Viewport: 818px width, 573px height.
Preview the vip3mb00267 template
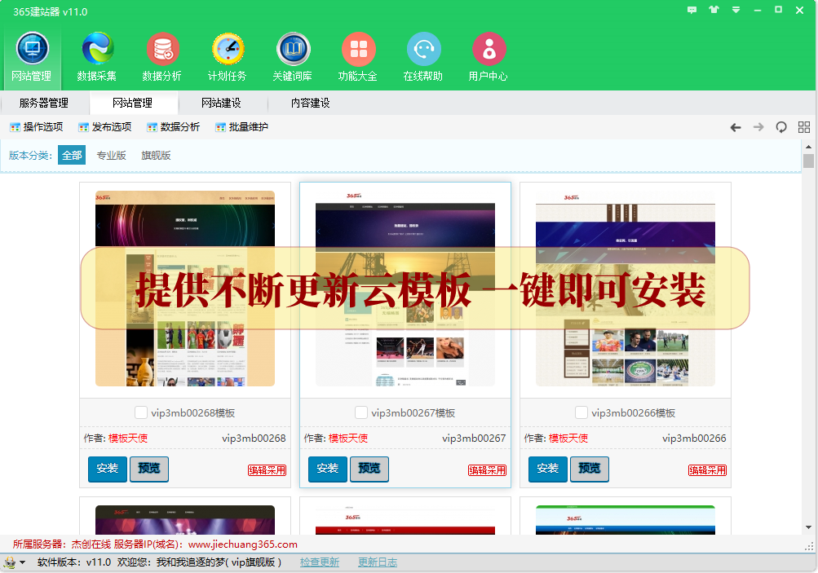tap(369, 469)
